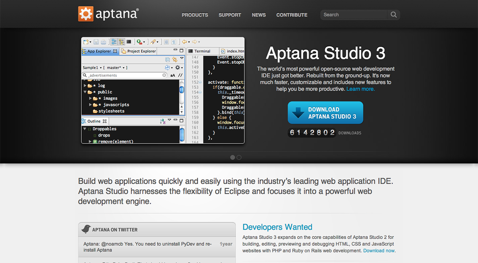Follow the Download now link
This screenshot has height=263, width=478.
[x=379, y=251]
